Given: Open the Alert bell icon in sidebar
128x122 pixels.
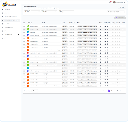Looking at the screenshot, I should (3, 38).
